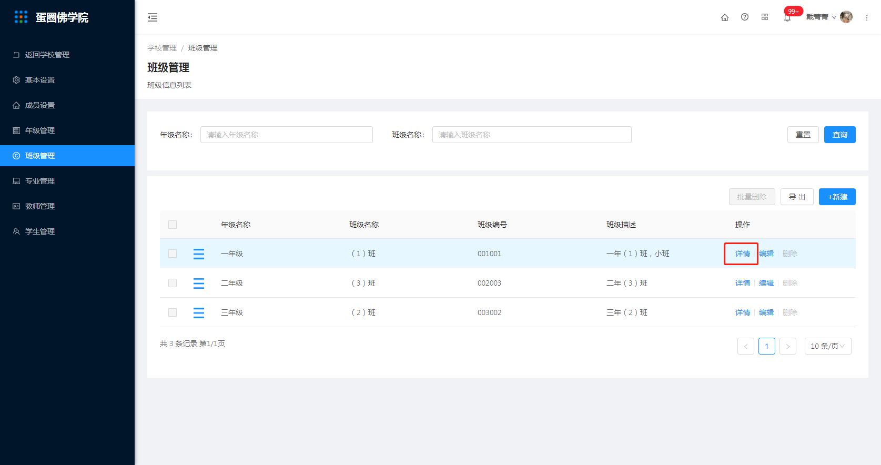Click the +新建 button
This screenshot has height=465, width=881.
pyautogui.click(x=837, y=197)
